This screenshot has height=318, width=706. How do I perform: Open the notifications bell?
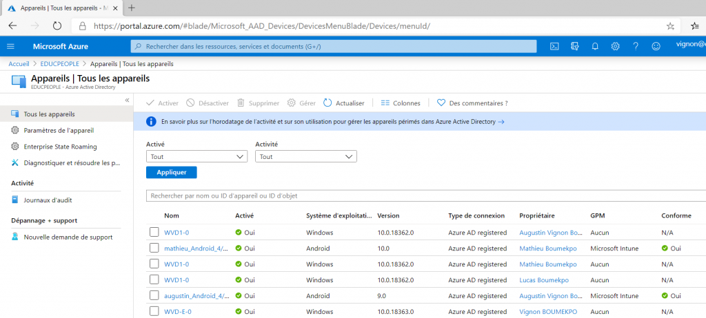coord(595,46)
